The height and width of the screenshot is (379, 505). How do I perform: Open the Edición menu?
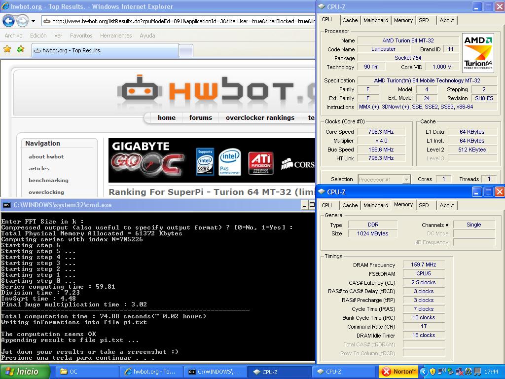(38, 36)
